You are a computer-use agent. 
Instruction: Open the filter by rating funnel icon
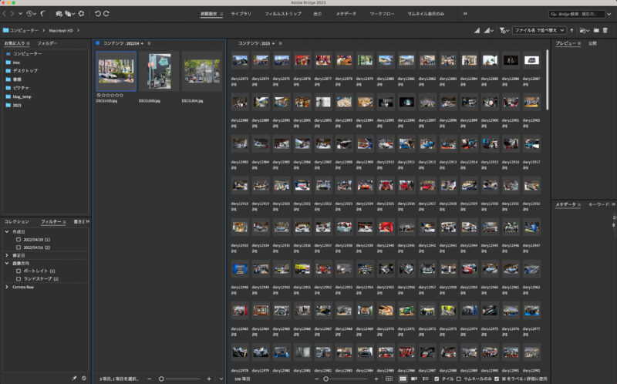[503, 30]
